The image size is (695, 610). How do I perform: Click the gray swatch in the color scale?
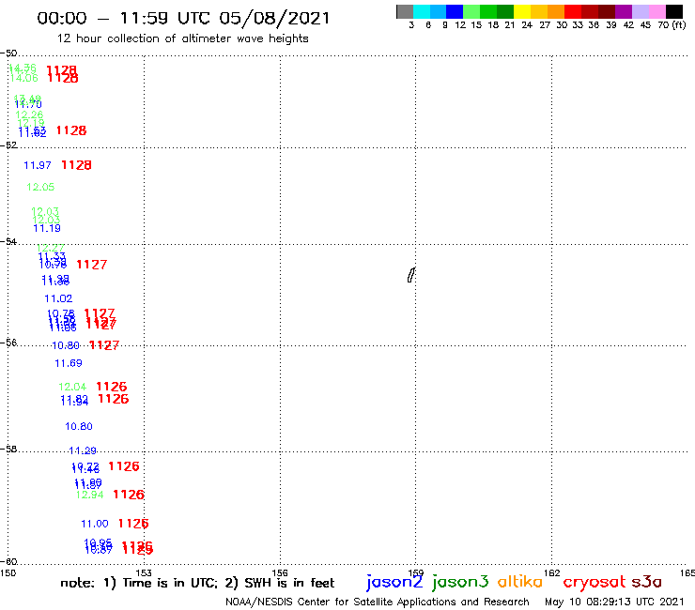[405, 11]
